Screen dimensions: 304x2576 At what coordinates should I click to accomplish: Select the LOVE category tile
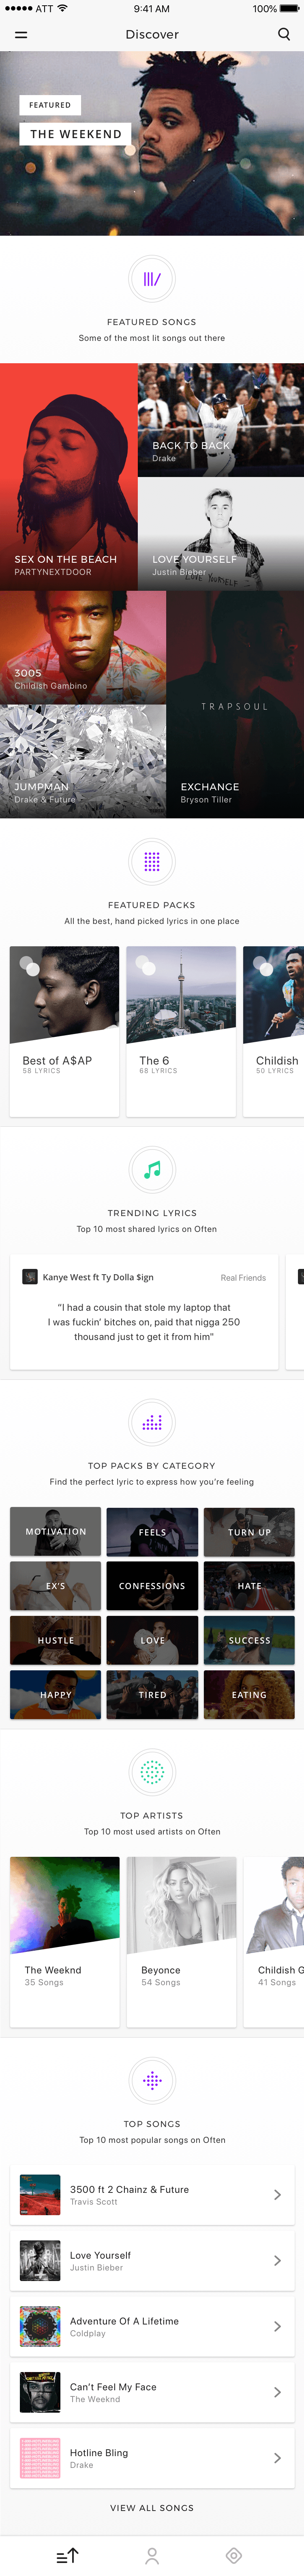[152, 1640]
